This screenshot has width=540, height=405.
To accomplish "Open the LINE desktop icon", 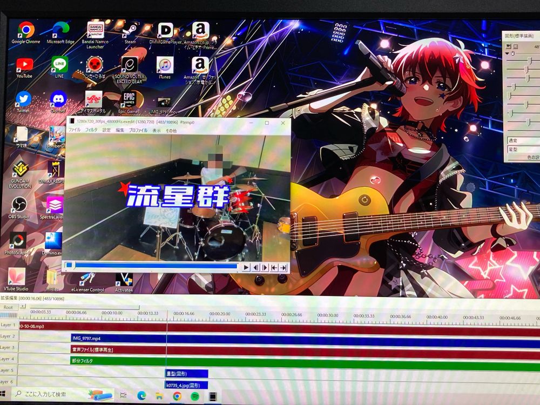I will coord(59,67).
